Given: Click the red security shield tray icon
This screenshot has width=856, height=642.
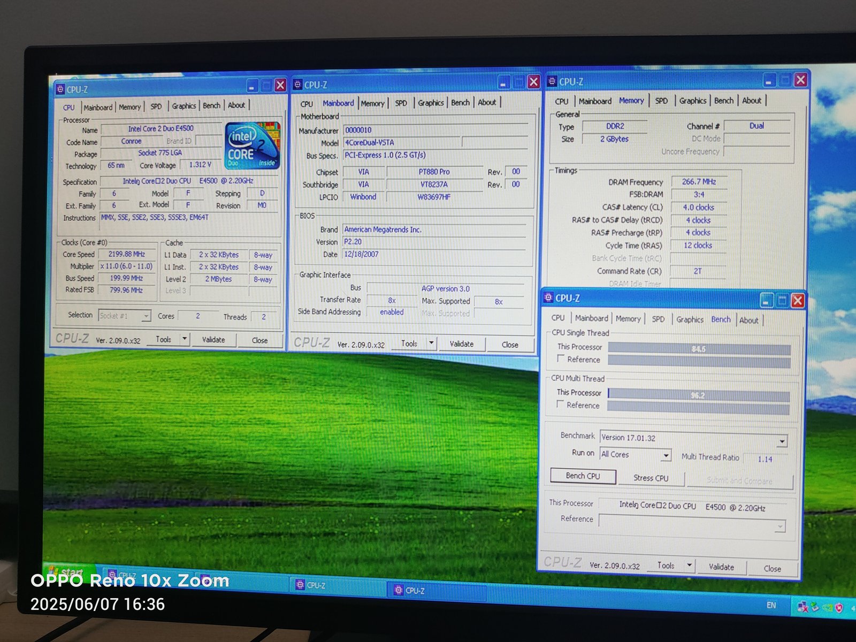Looking at the screenshot, I should point(839,608).
